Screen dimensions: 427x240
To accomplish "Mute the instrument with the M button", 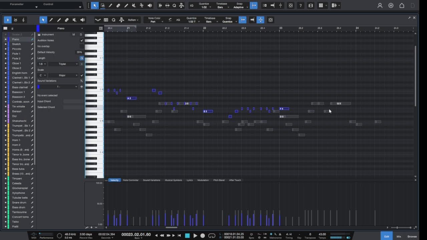I will point(74,34).
